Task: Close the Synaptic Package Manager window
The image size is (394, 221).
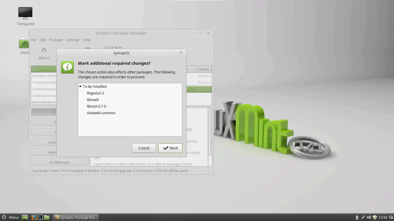Action: [x=208, y=33]
